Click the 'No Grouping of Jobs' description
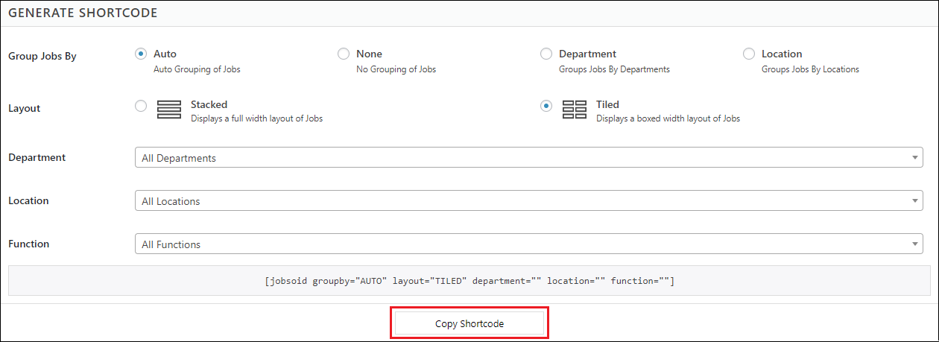Screen dimensions: 939x342 396,69
